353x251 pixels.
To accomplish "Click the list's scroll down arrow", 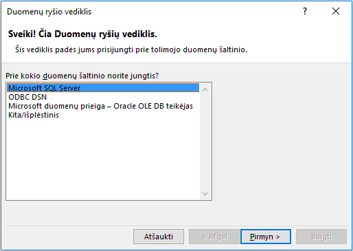I will (x=205, y=194).
